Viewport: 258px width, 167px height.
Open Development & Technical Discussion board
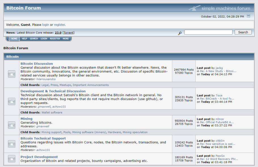tap(53, 91)
